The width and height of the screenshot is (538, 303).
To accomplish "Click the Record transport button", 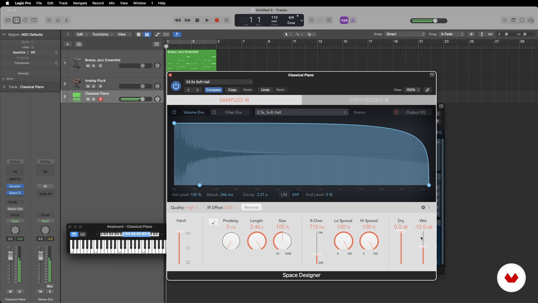I will (217, 20).
